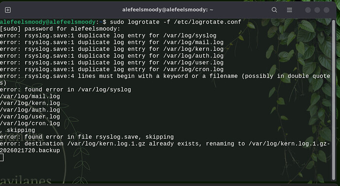Click the duplicate log entry line for /var/log/syslog
Image resolution: width=340 pixels, height=186 pixels.
coord(108,36)
